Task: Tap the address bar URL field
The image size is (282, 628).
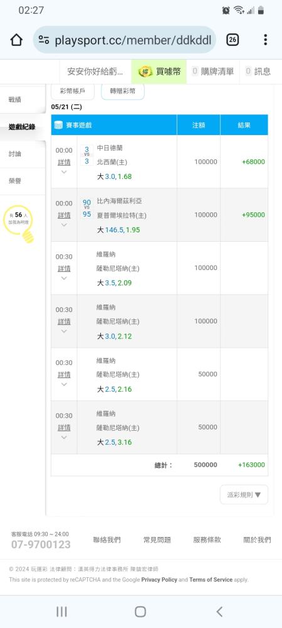Action: 125,40
